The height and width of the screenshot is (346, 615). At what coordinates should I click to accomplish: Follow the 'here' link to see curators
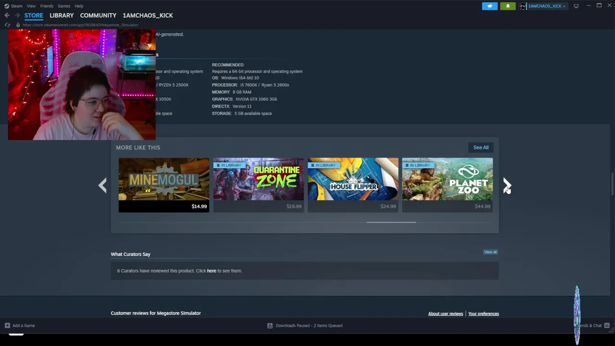[x=211, y=271]
